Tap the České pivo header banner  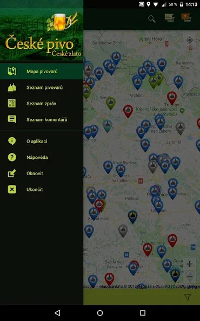[42, 34]
